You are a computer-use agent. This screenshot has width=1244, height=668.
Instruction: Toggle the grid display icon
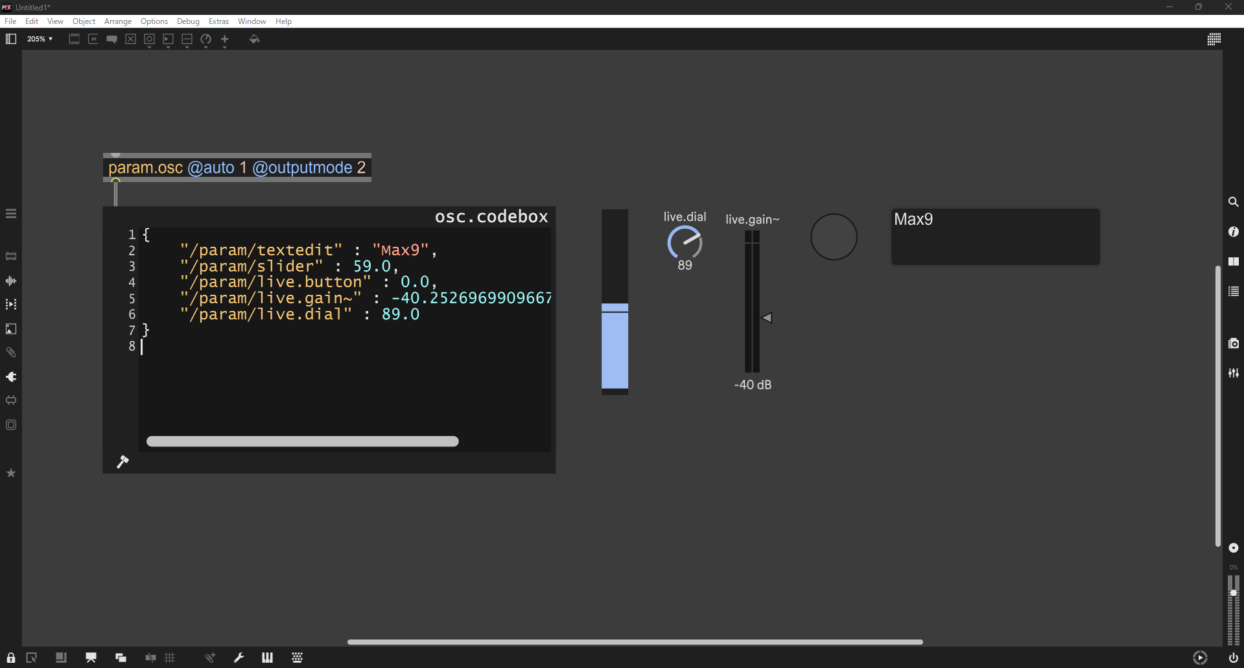170,658
